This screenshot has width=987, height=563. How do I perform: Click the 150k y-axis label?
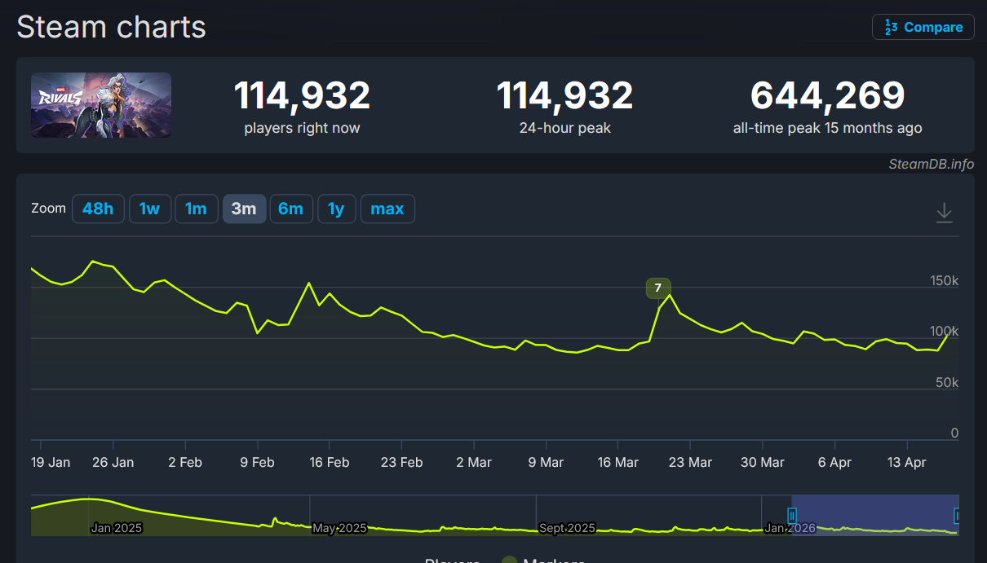944,280
